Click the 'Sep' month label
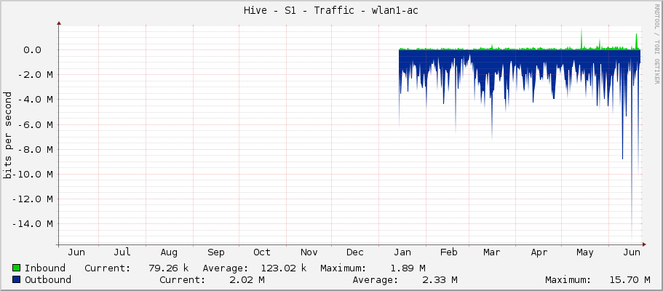Image resolution: width=663 pixels, height=291 pixels. (x=215, y=252)
